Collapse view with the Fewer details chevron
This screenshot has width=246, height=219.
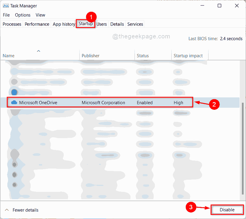[7, 210]
